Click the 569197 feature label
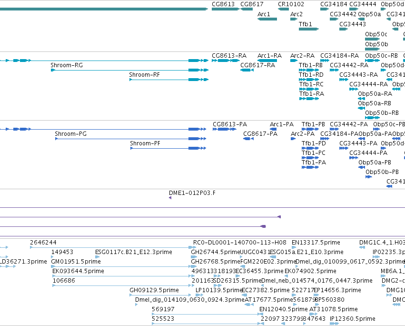 click(x=163, y=309)
